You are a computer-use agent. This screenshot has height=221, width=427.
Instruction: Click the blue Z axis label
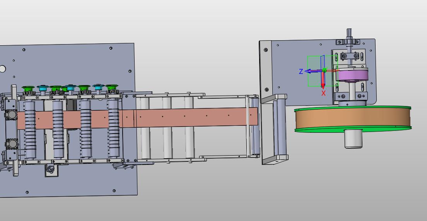click(x=301, y=72)
